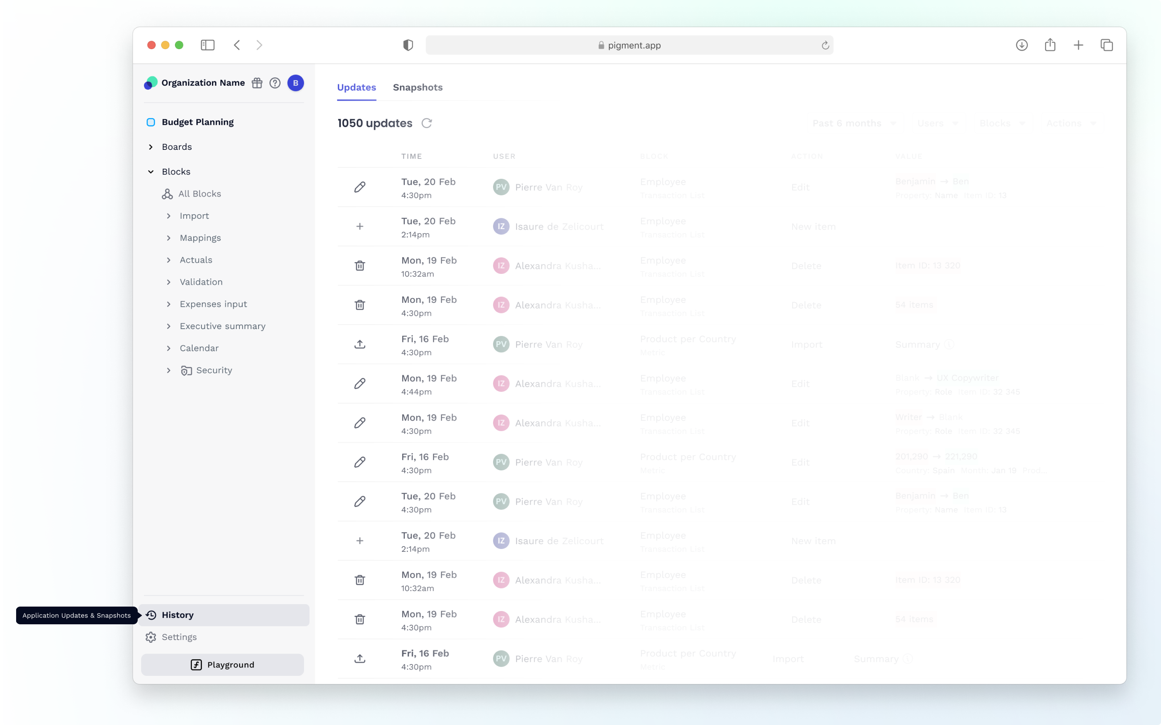Click the Mon, 19 Feb 4:44pm time cell

429,385
